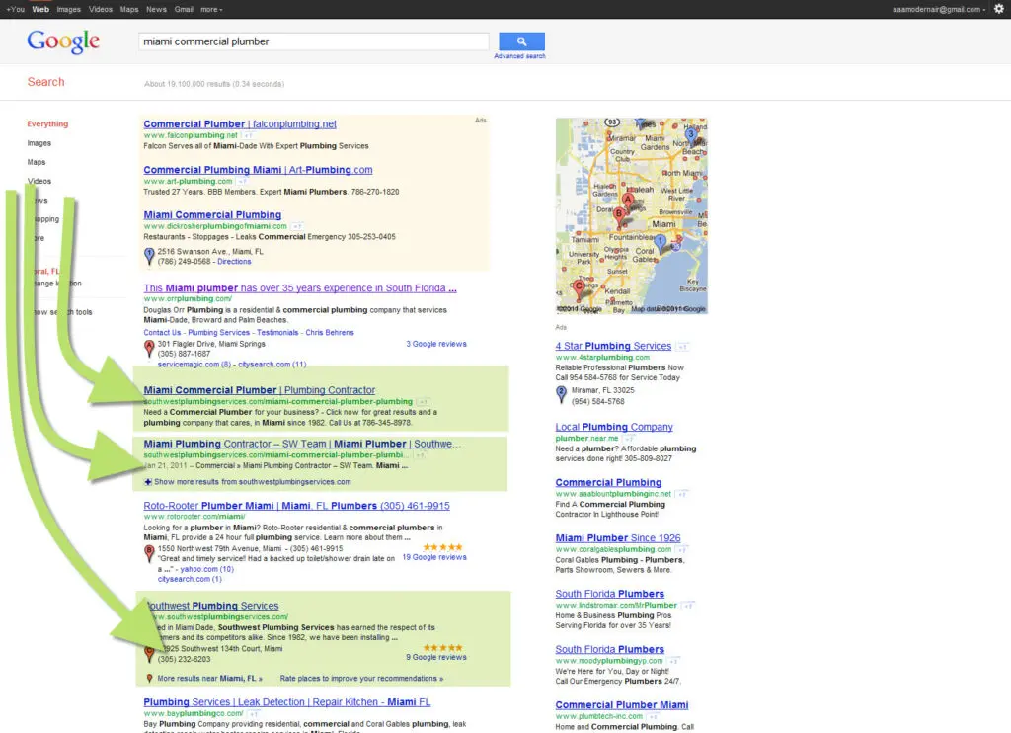1011x733 pixels.
Task: Open the settings gear icon
Action: click(999, 9)
